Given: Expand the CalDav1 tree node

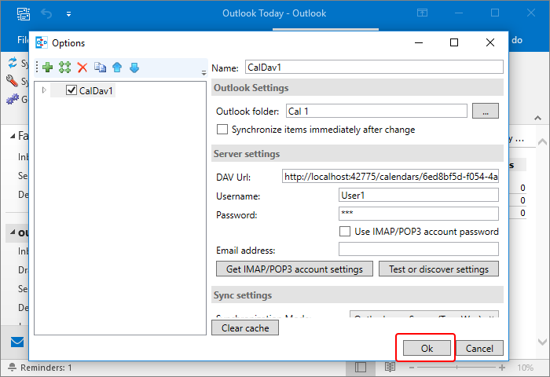Looking at the screenshot, I should click(44, 90).
